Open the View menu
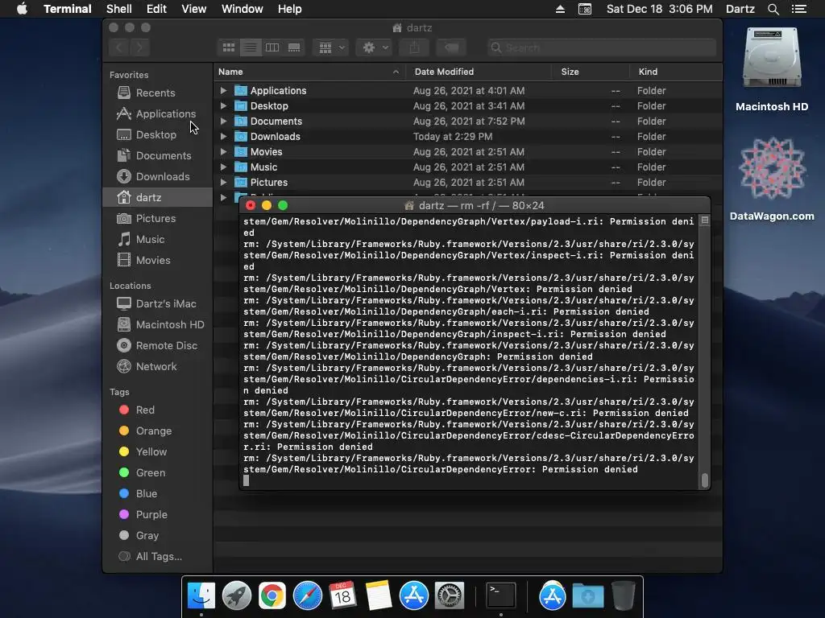The width and height of the screenshot is (825, 618). [193, 9]
